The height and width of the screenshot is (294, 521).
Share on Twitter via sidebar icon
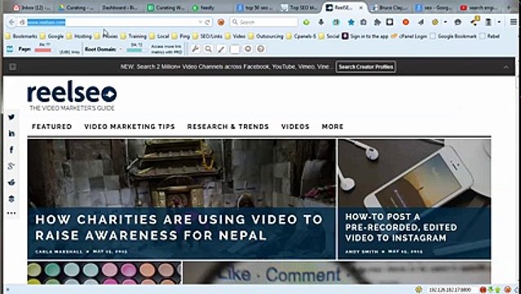11,117
